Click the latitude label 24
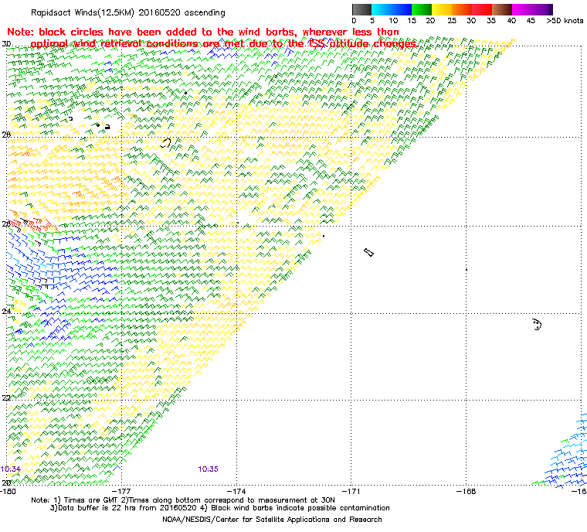Image resolution: width=587 pixels, height=532 pixels. tap(6, 311)
